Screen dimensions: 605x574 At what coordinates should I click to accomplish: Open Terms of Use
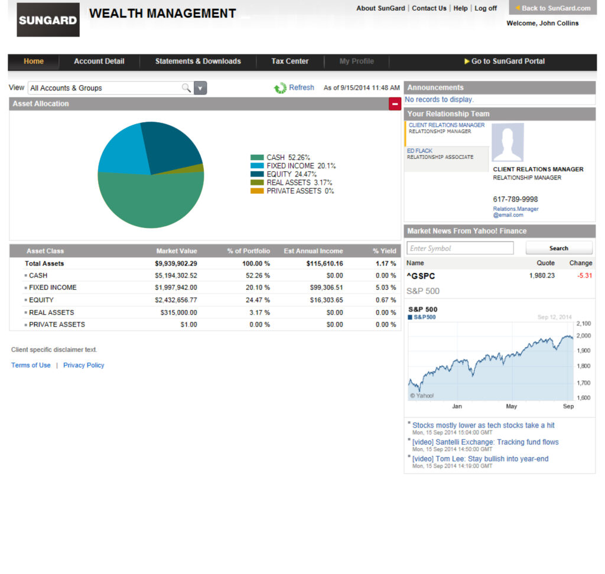[x=31, y=365]
